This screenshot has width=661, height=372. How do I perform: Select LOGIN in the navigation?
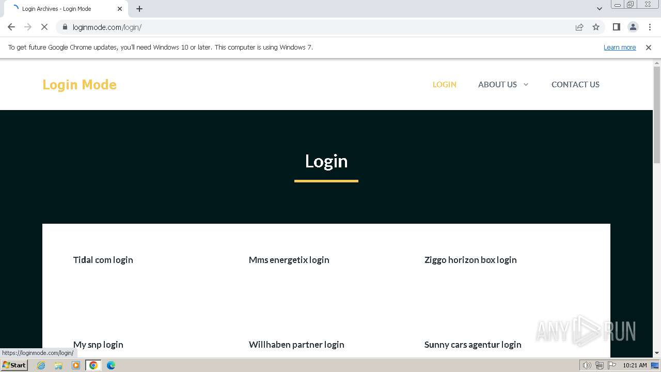tap(445, 84)
